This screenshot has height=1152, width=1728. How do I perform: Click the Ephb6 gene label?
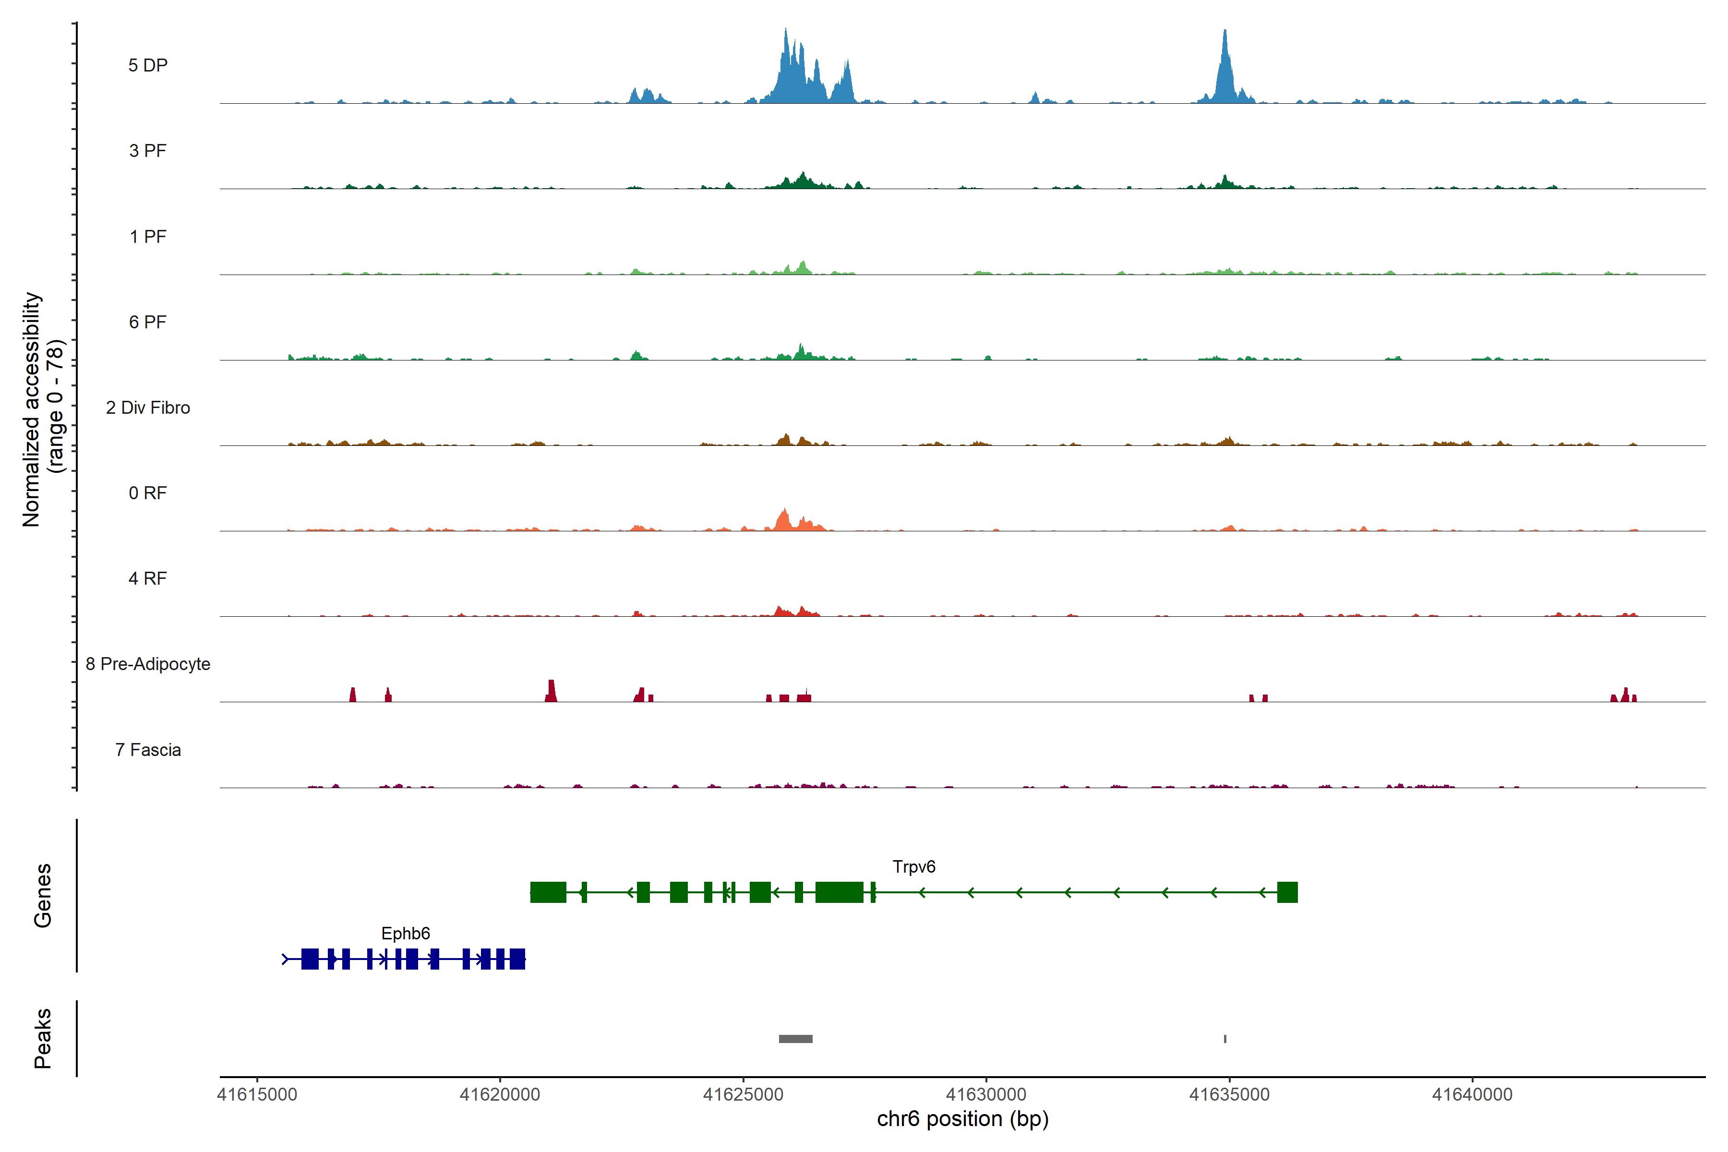pos(406,934)
